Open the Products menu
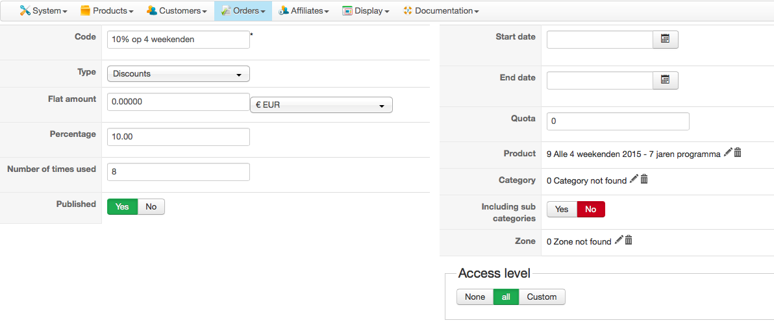The image size is (774, 327). 107,11
